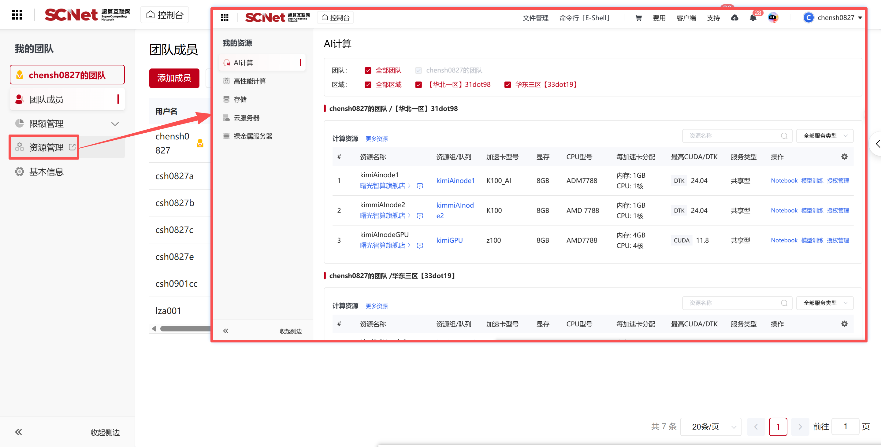The image size is (881, 447).
Task: Select 高性能计算 in 我的资源 sidebar
Action: (249, 81)
